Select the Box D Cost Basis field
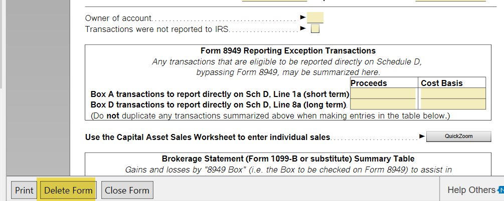This screenshot has width=504, height=201. point(453,104)
